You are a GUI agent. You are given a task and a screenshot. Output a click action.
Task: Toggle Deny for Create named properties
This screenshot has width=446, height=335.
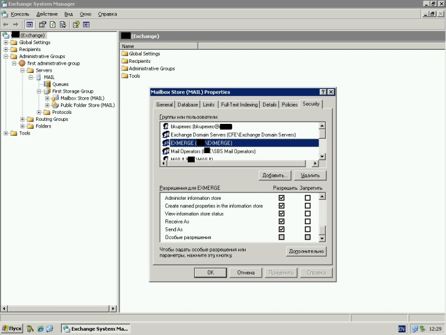pyautogui.click(x=307, y=205)
